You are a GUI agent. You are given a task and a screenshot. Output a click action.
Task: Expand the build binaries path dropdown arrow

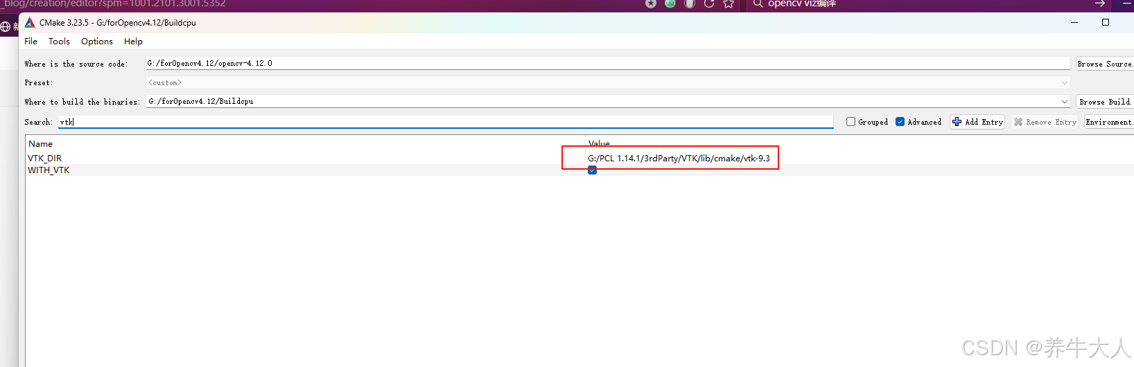click(x=1065, y=102)
